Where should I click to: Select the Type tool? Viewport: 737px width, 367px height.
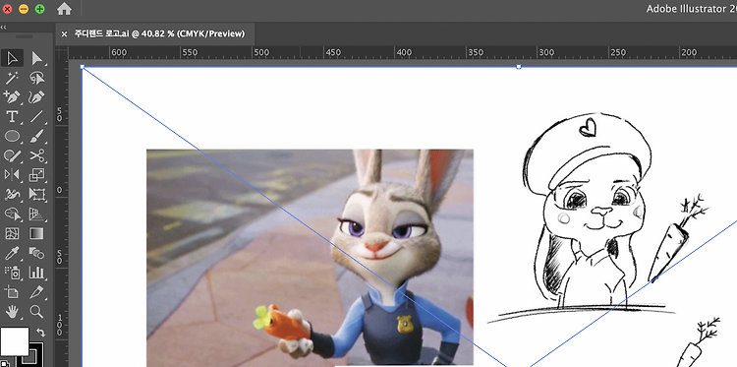click(12, 117)
